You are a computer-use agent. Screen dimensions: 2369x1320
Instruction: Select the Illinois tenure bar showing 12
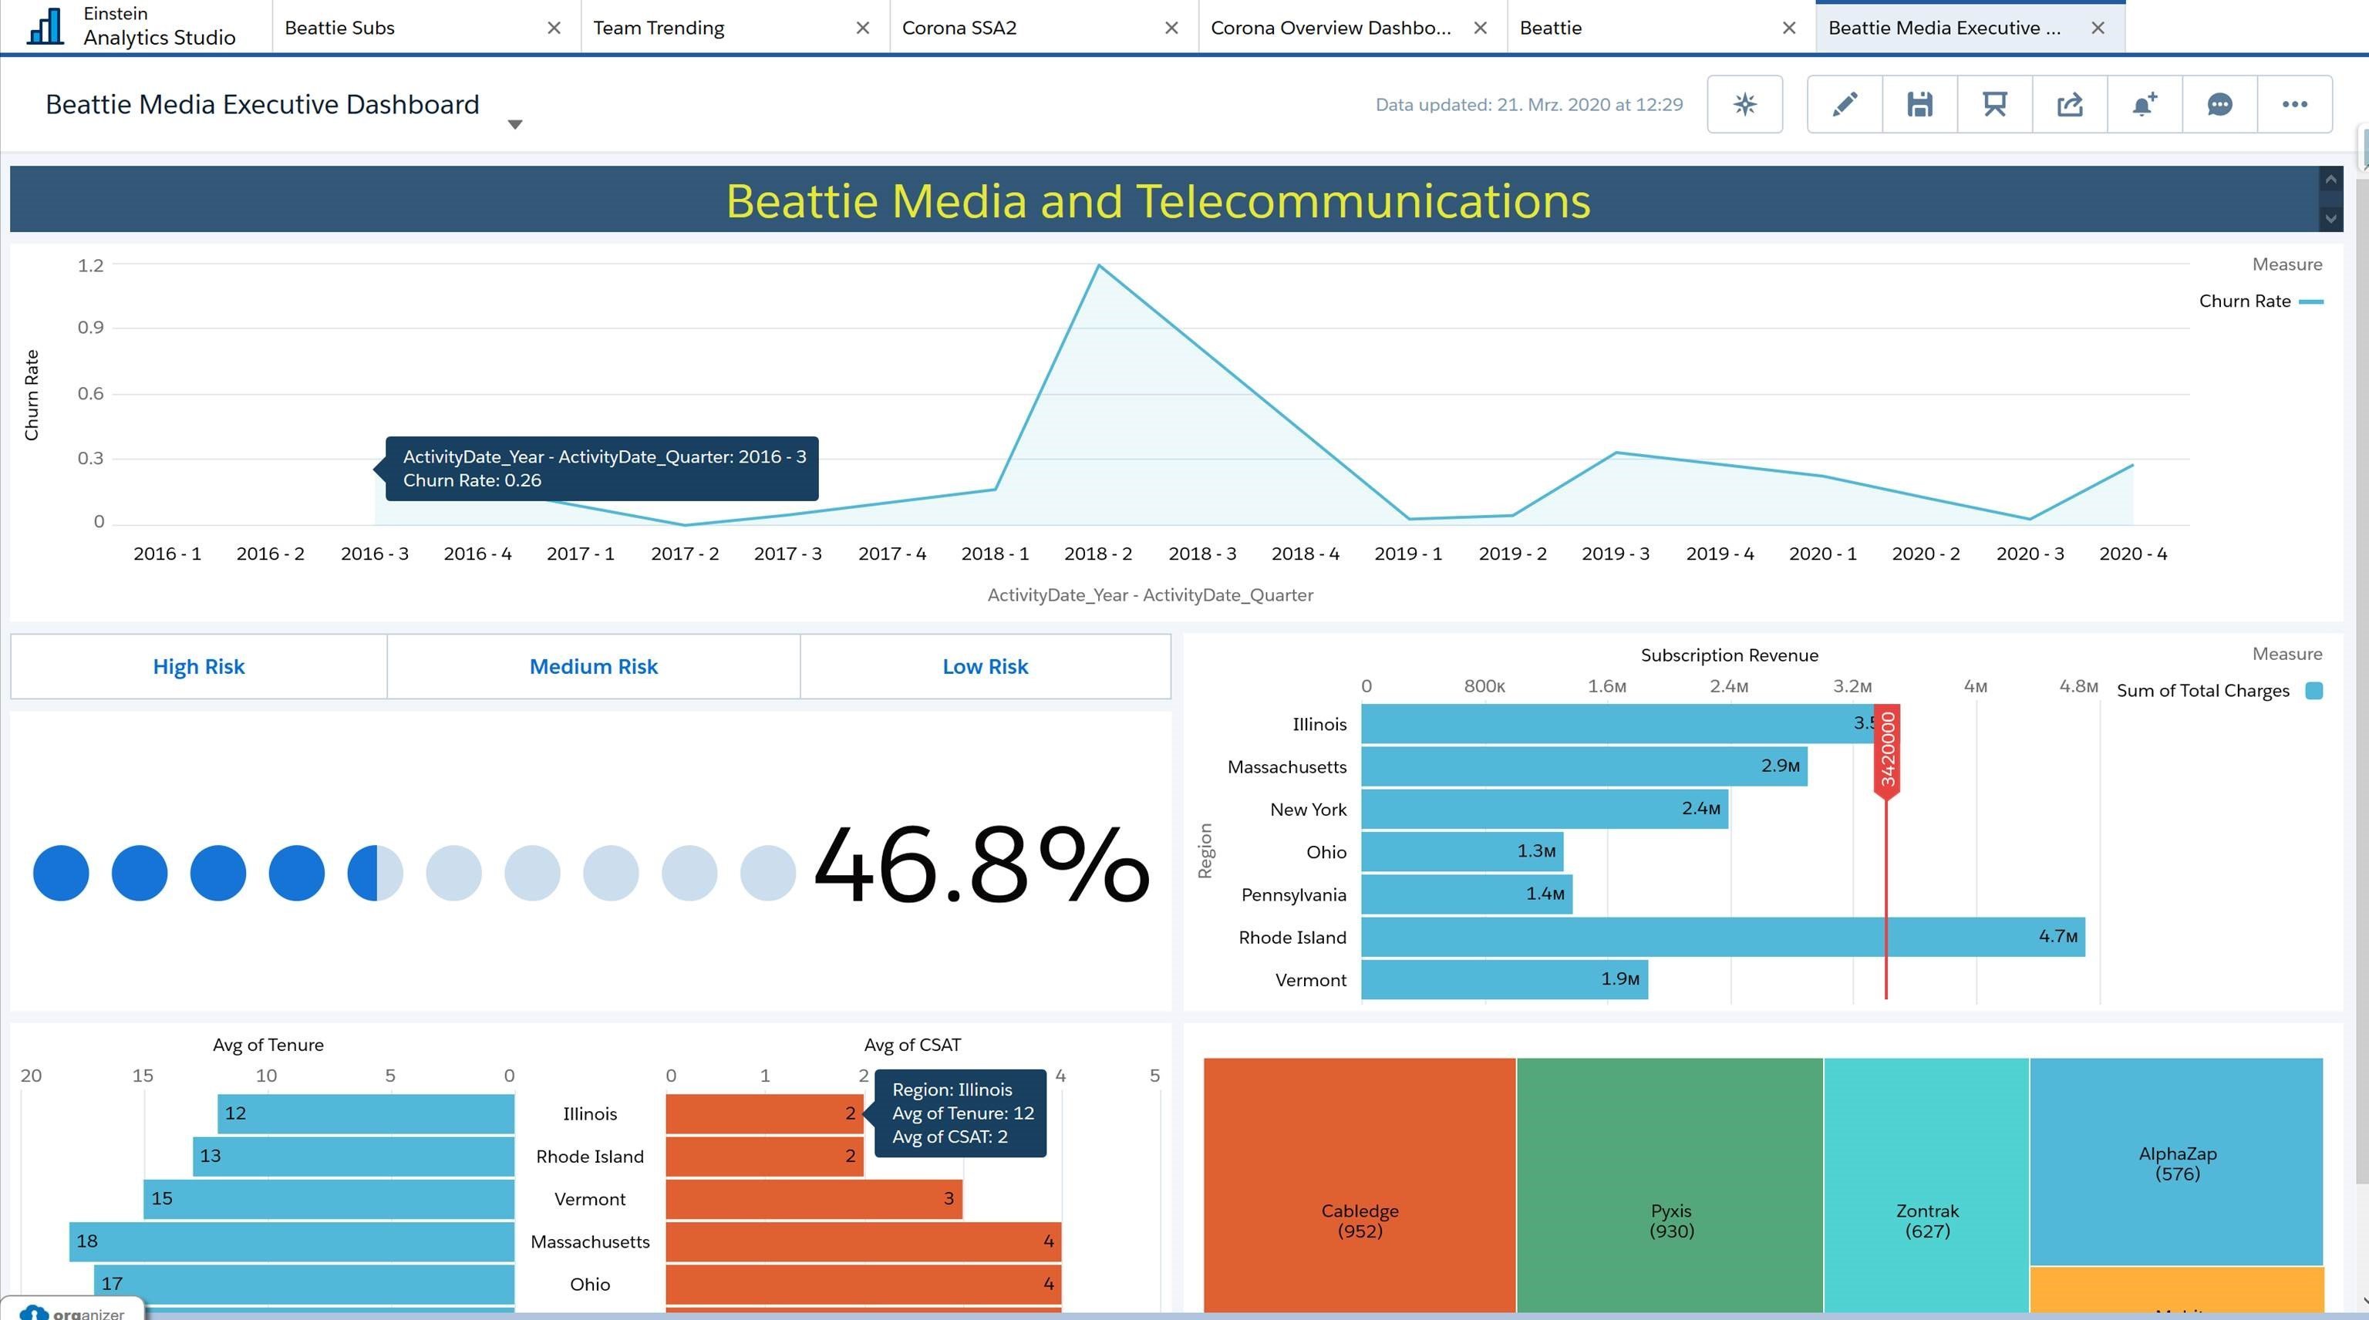(365, 1113)
